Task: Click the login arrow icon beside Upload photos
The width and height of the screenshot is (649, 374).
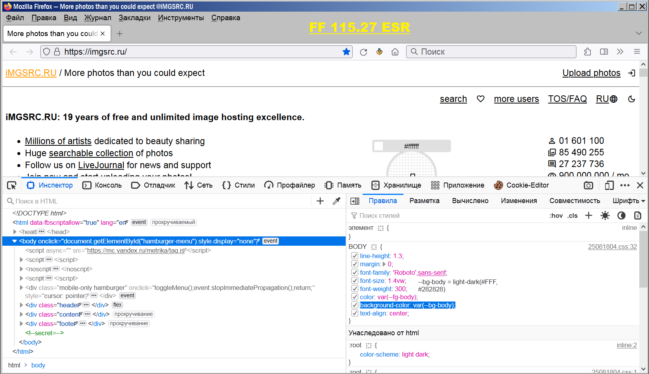Action: [632, 73]
